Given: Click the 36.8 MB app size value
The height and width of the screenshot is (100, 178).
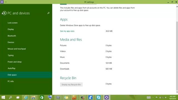Looking at the screenshot, I should point(109,31).
